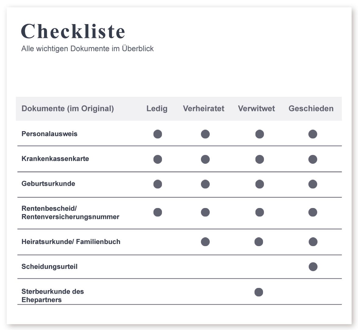Viewport: 358px width, 330px height.
Task: Select the Sterbeurkunde des Ehepartners label
Action: [x=52, y=296]
